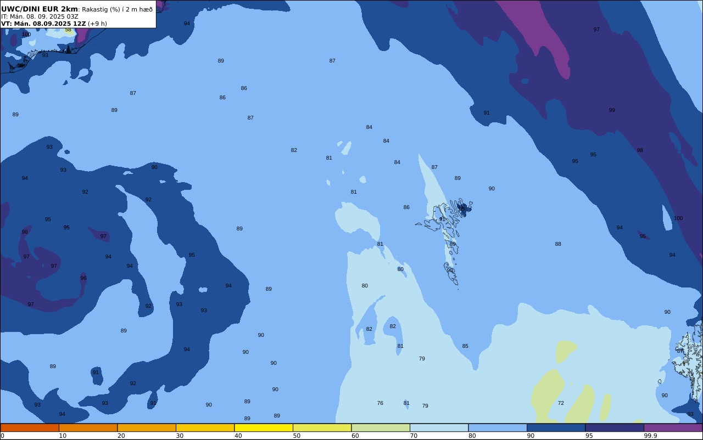Click the legend scale label '10'
Image resolution: width=703 pixels, height=440 pixels.
[63, 436]
